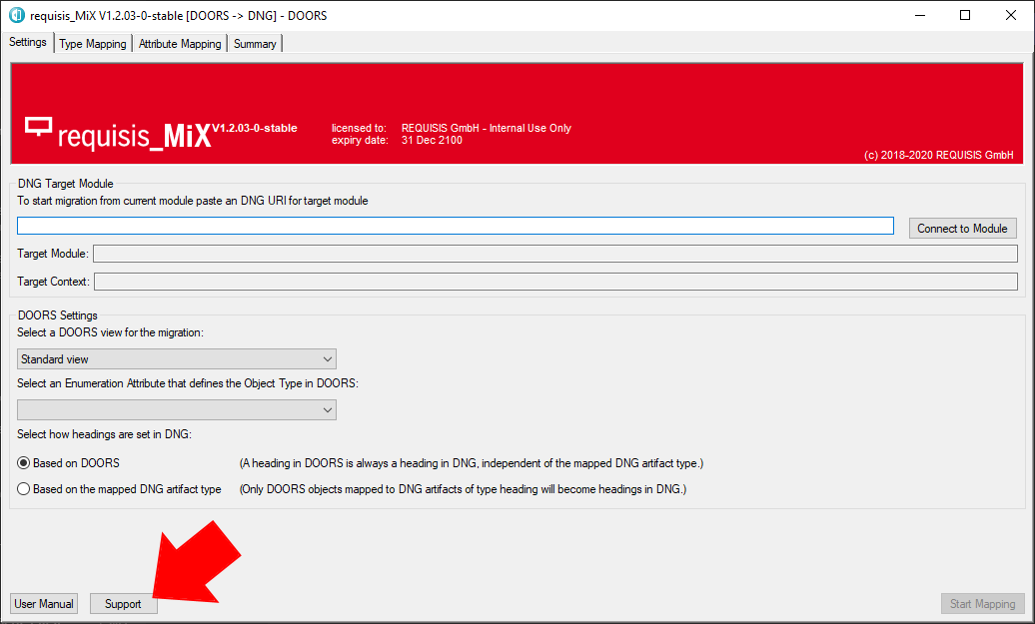The image size is (1035, 624).
Task: Click the Target Module field
Action: coord(555,254)
